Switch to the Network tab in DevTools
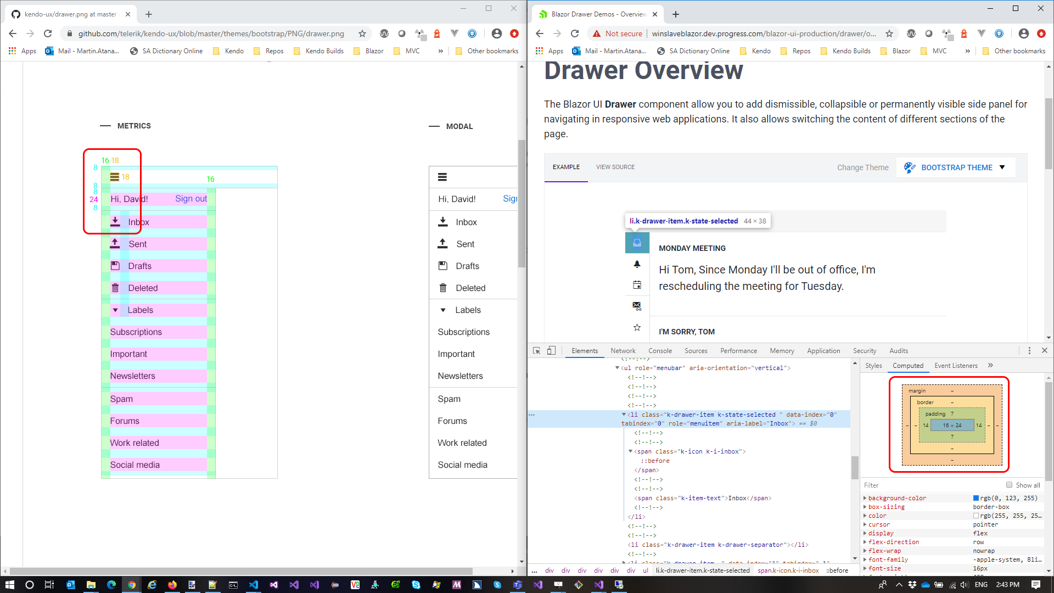Screen dimensions: 1054x593 (x=623, y=350)
